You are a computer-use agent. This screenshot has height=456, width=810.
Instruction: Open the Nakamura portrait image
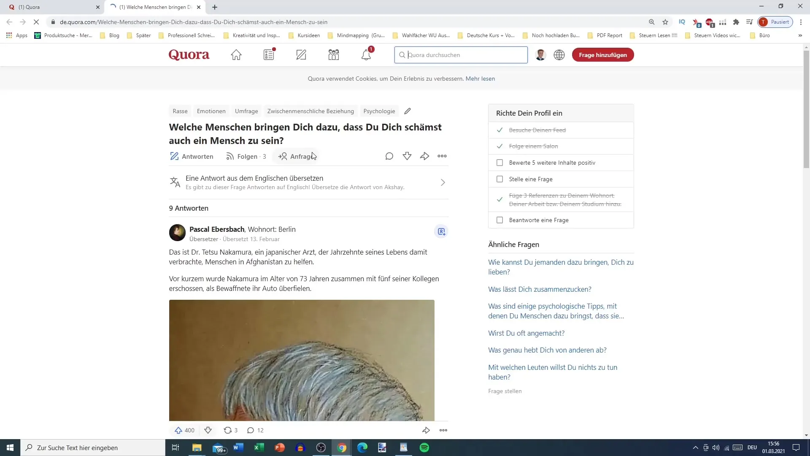coord(302,360)
